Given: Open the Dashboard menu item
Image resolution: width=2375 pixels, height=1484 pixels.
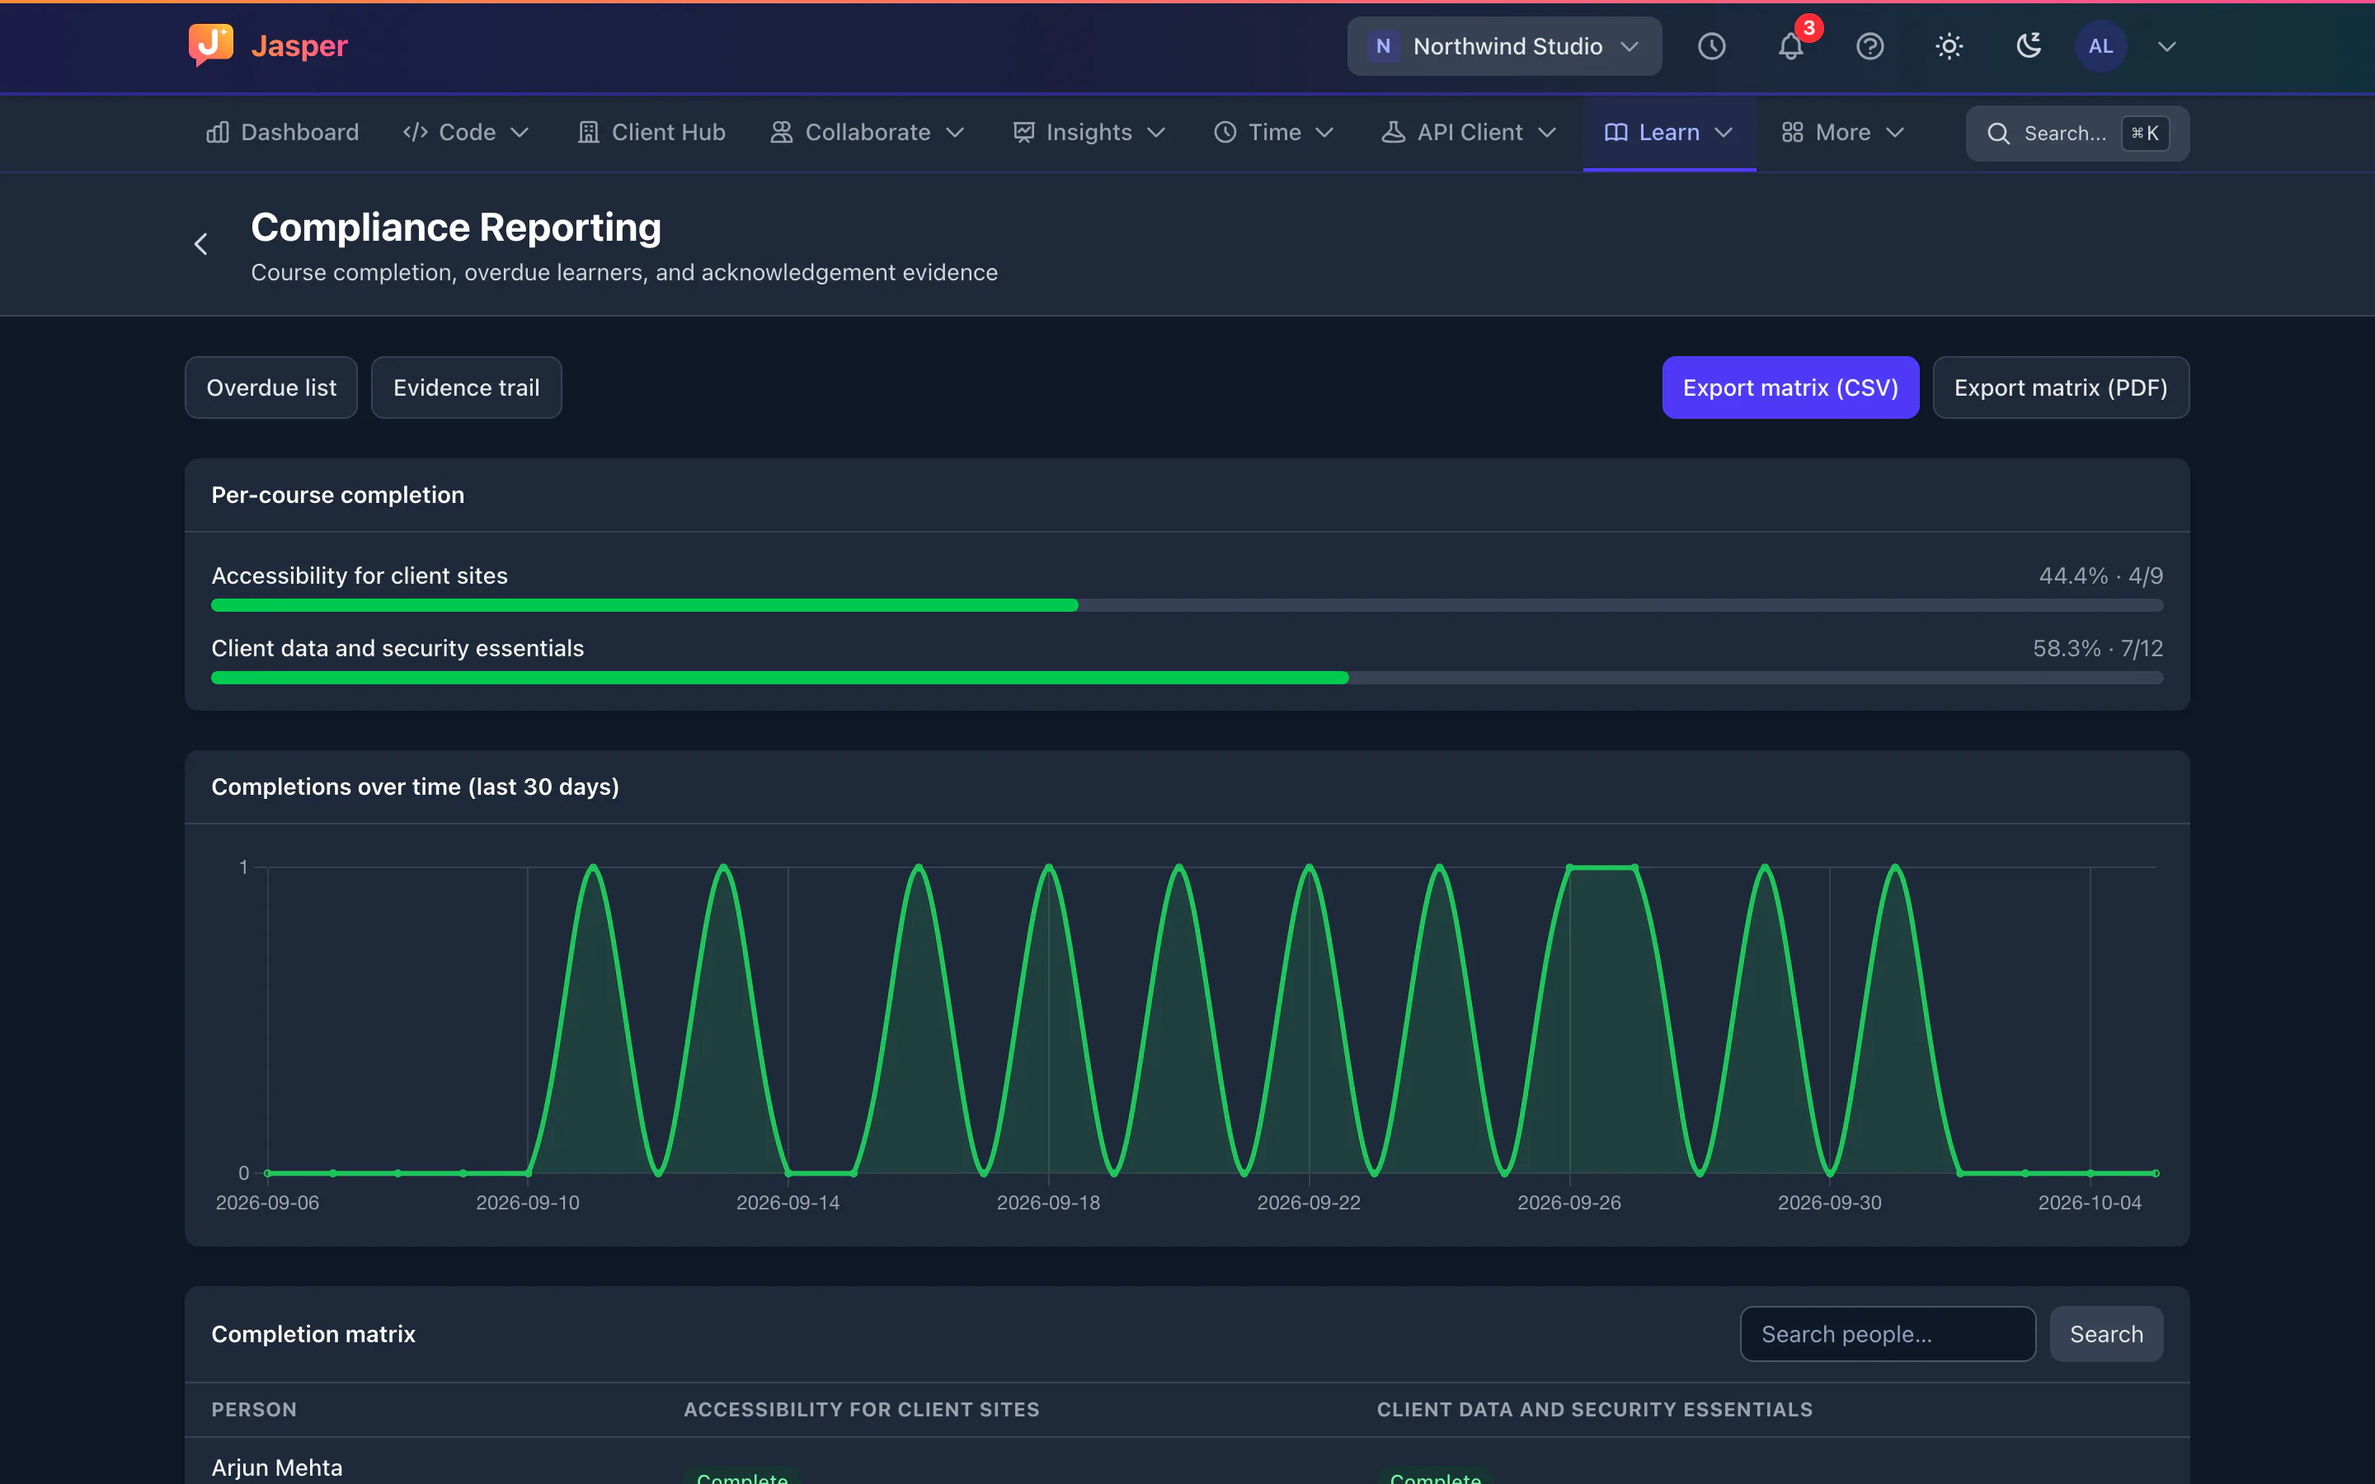Looking at the screenshot, I should [282, 133].
